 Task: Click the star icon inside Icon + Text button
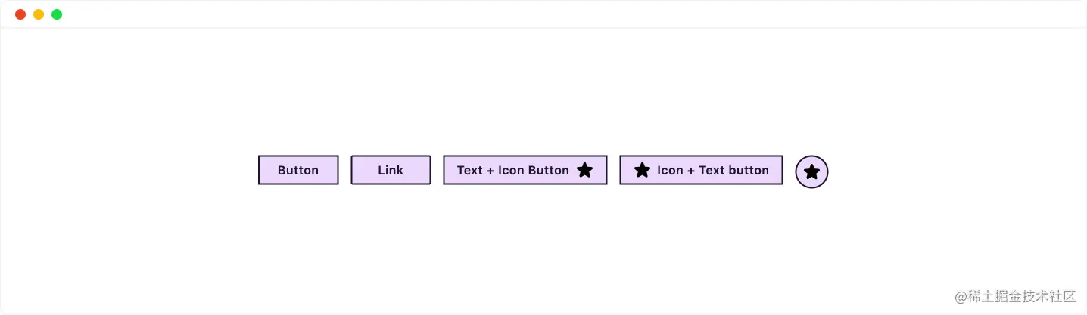642,170
